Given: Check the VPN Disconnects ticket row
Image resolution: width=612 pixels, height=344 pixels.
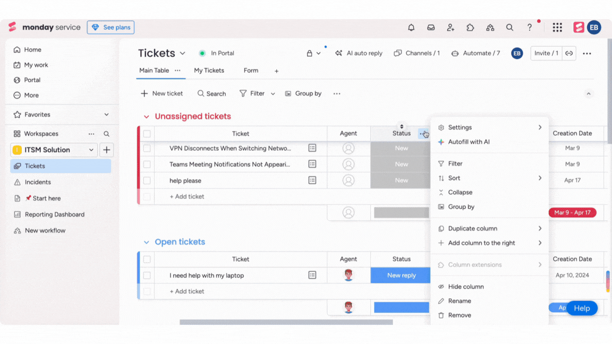Looking at the screenshot, I should pyautogui.click(x=147, y=148).
